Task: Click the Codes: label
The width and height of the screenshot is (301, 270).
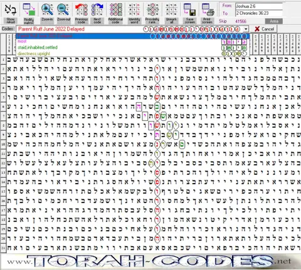Action: click(x=8, y=29)
